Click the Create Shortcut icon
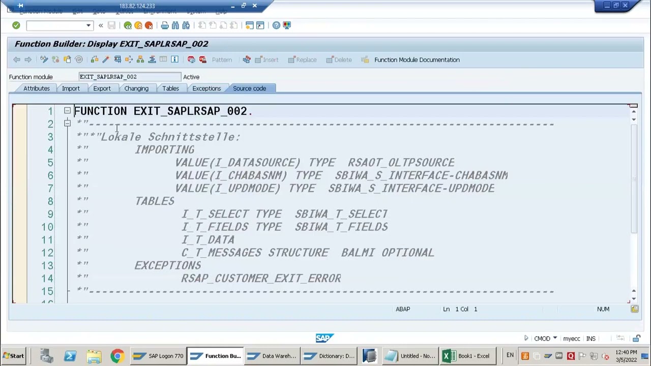 (x=260, y=25)
